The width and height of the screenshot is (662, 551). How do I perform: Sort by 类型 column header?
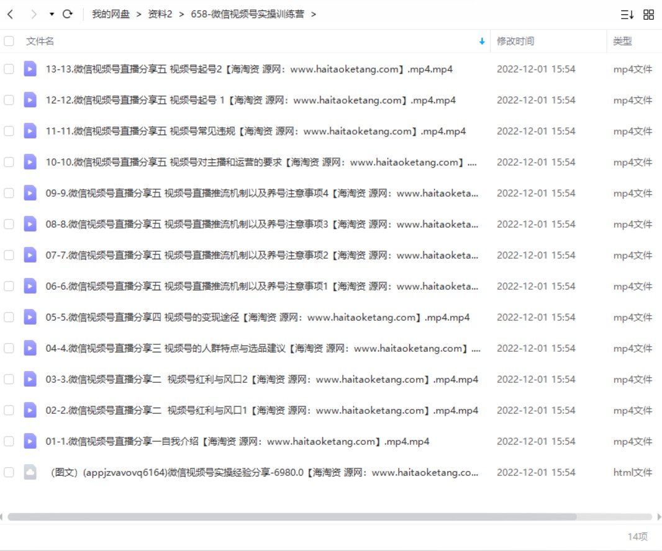pos(622,42)
